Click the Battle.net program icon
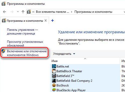This screenshot has width=125, height=92. tap(54, 66)
